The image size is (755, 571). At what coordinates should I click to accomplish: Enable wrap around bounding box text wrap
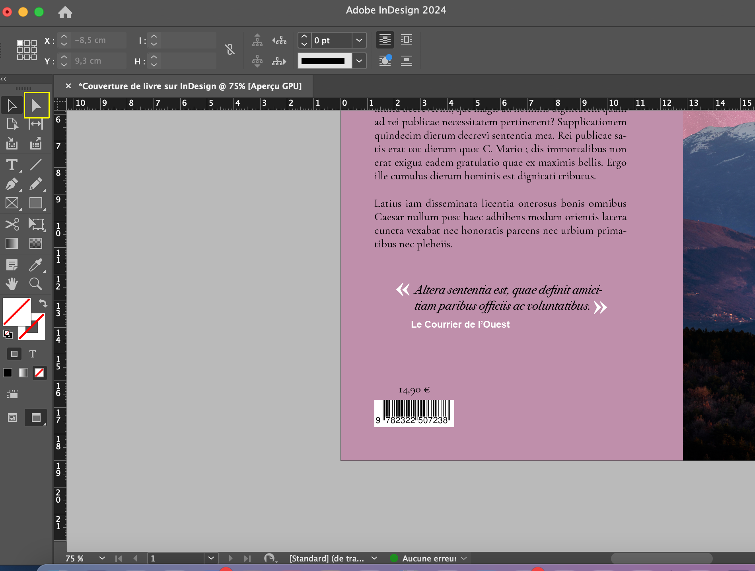click(406, 40)
